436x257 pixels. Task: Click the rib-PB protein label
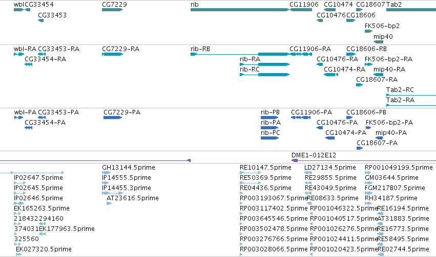tap(270, 112)
